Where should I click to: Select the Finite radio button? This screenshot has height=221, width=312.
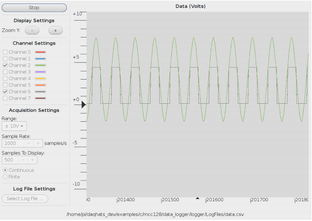[x=5, y=177]
